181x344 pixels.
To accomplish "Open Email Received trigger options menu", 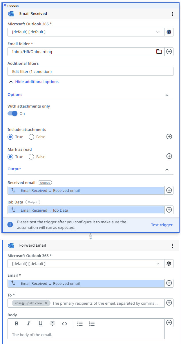I will click(x=173, y=14).
